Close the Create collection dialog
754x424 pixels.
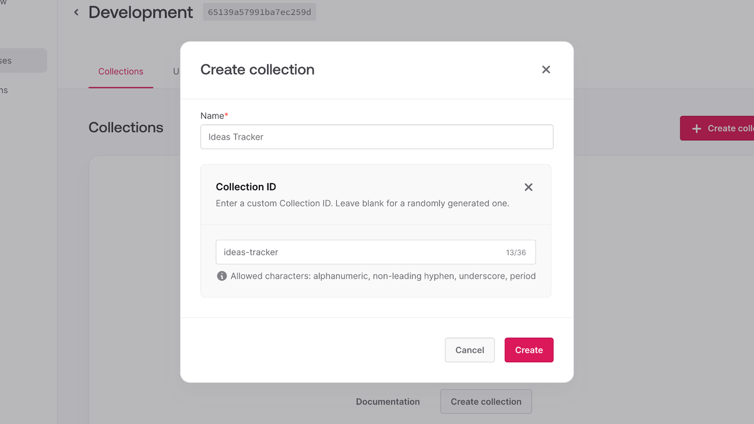(546, 69)
